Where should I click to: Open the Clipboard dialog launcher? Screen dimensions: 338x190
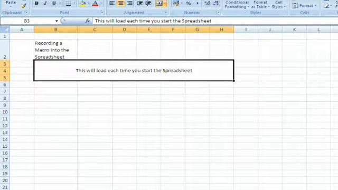26,13
